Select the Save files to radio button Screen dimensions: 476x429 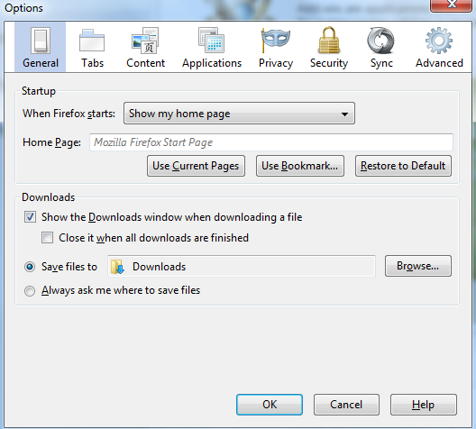30,267
